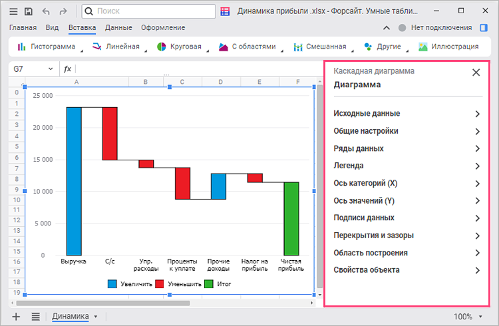Viewport: 499px width, 326px height.
Task: Collapse the ribbon with the chevron
Action: coord(387,28)
